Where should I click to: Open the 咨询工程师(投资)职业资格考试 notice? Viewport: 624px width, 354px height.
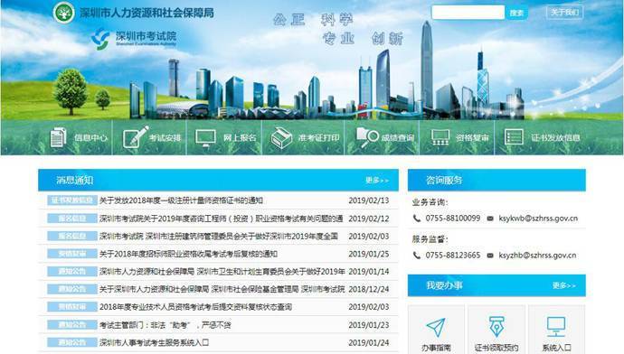(222, 219)
